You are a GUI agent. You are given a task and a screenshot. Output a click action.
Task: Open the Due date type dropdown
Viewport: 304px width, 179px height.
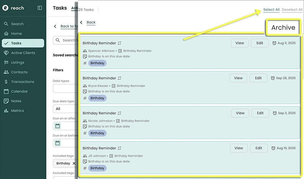coord(65,109)
